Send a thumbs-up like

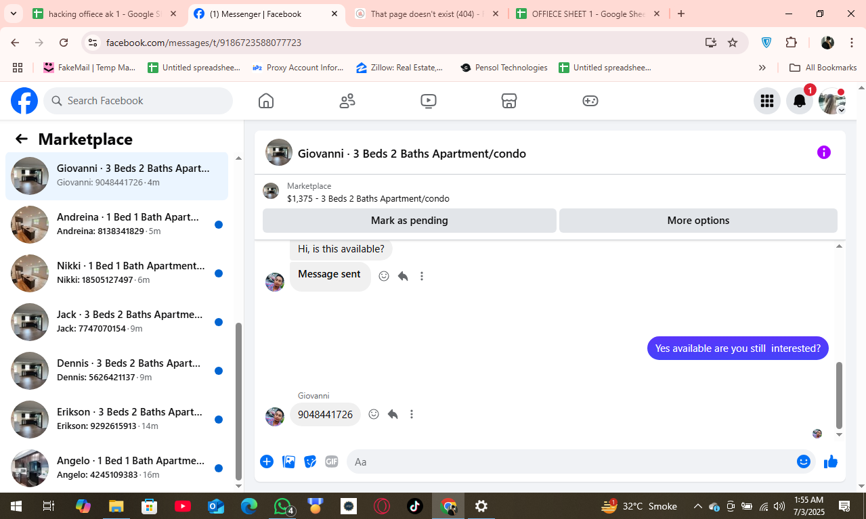pyautogui.click(x=831, y=461)
